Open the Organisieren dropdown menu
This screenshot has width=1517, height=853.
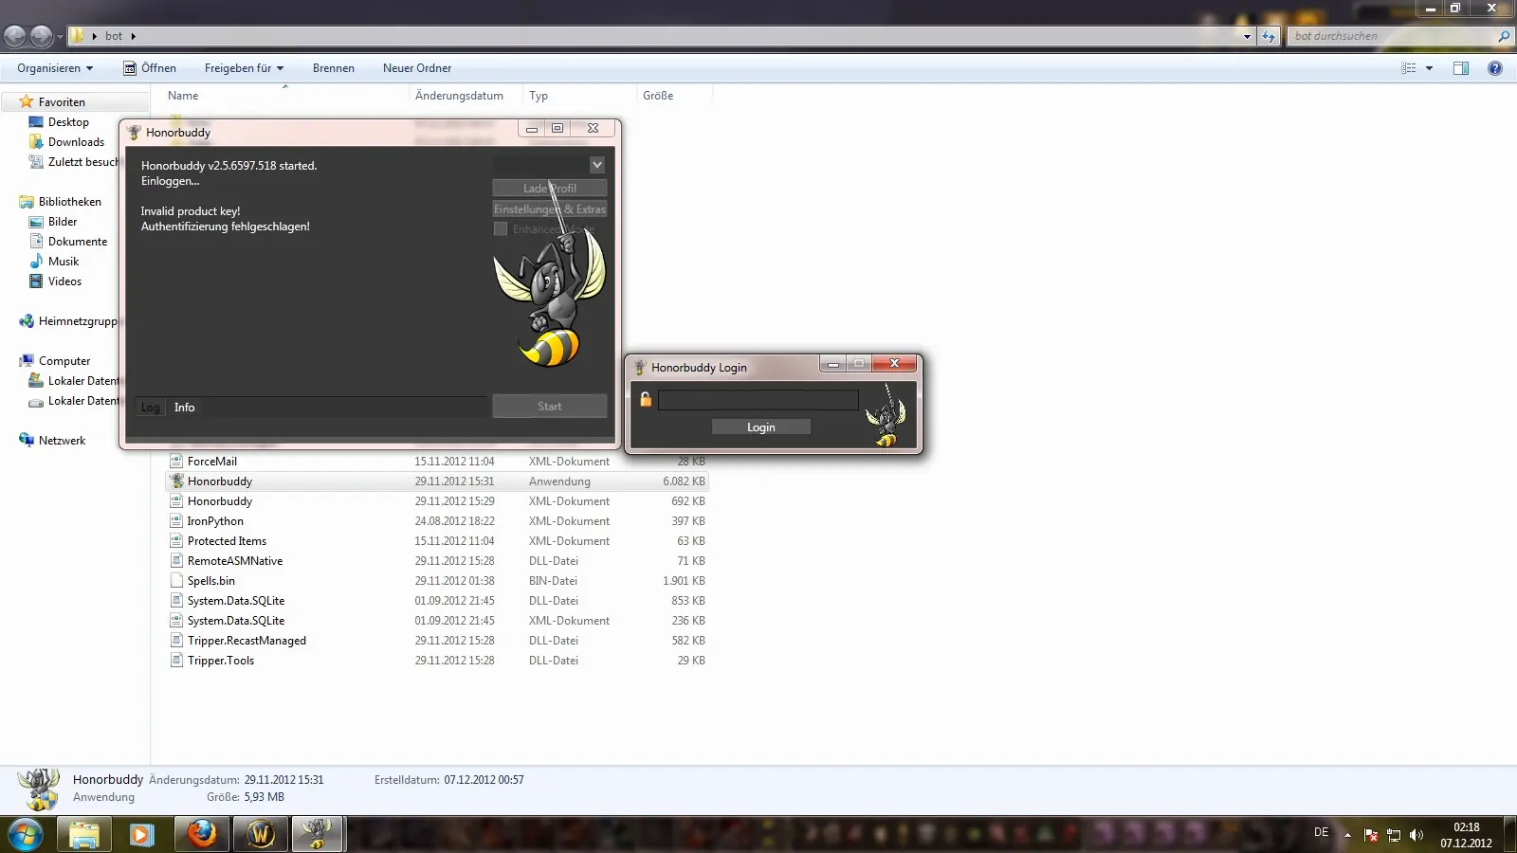[x=55, y=68]
